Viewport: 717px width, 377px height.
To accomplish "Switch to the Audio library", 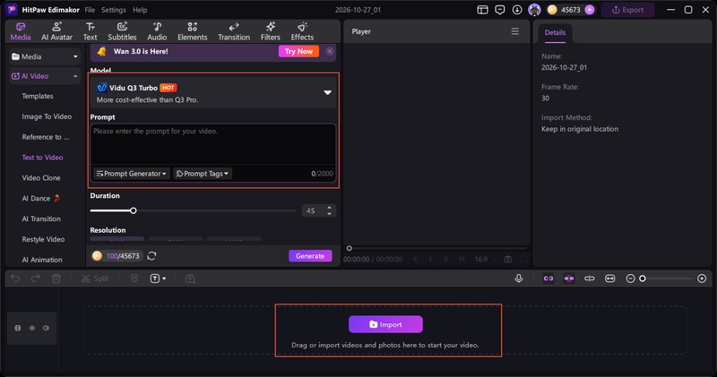I will tap(157, 31).
